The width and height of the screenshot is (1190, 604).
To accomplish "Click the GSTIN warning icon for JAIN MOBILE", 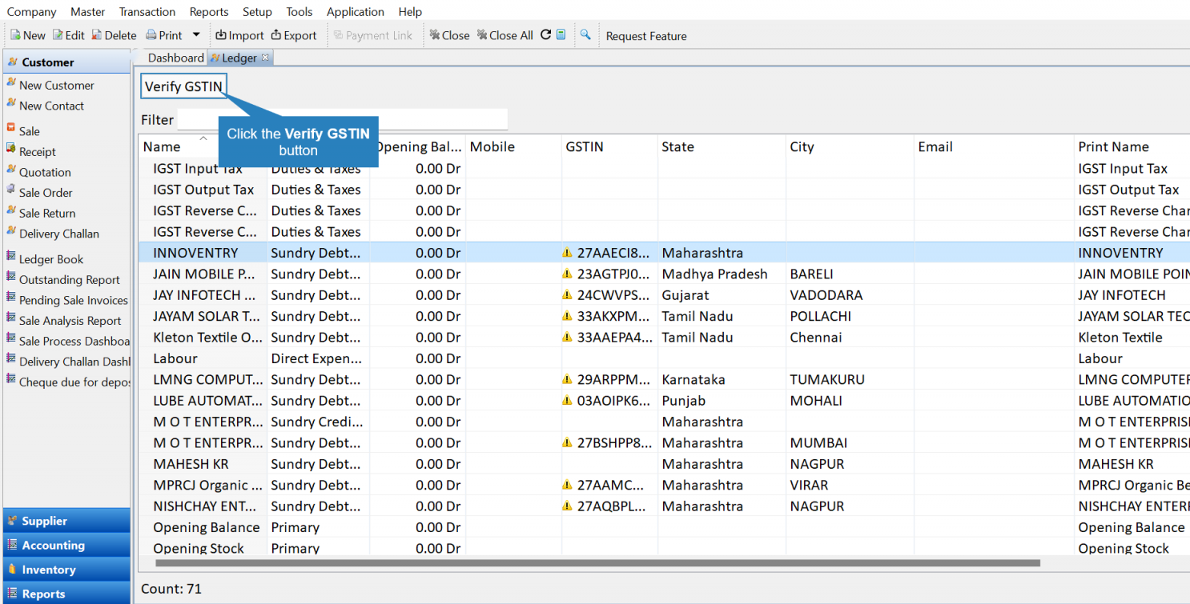I will point(568,274).
